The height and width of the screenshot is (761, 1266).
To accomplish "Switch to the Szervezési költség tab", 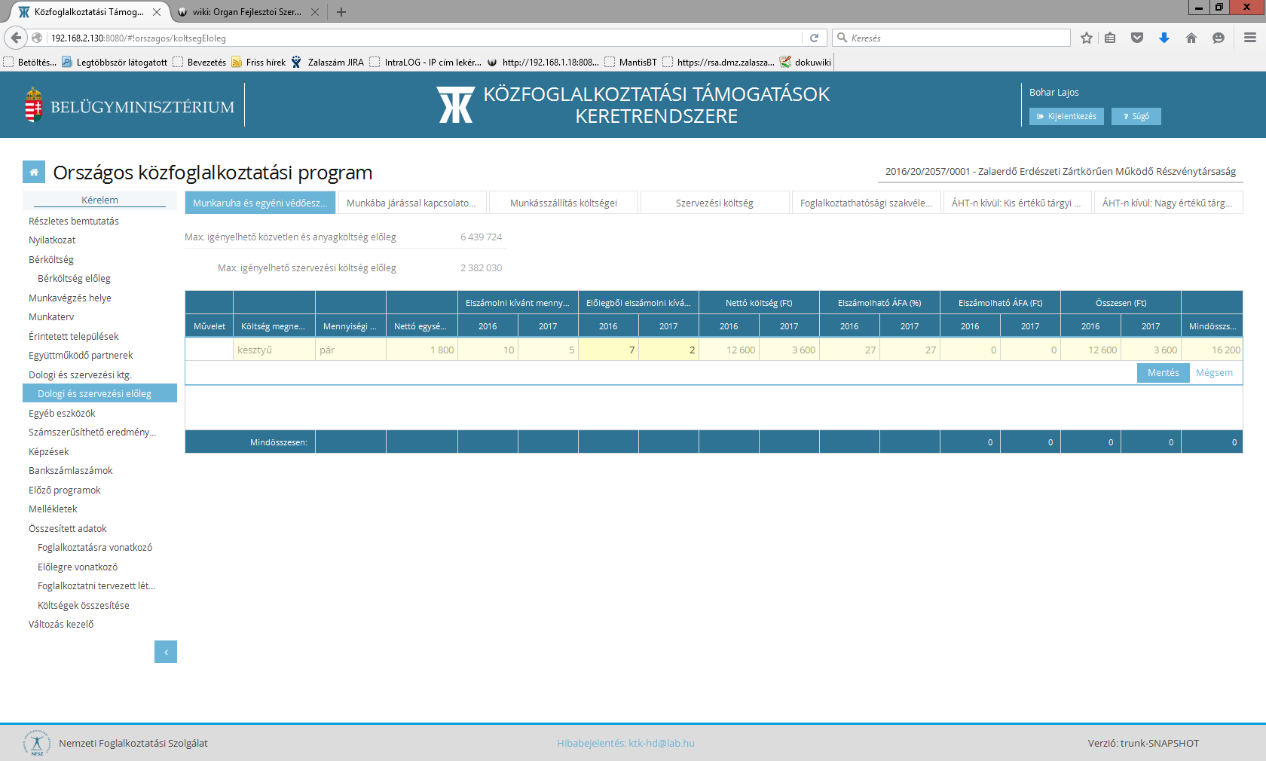I will click(x=714, y=203).
